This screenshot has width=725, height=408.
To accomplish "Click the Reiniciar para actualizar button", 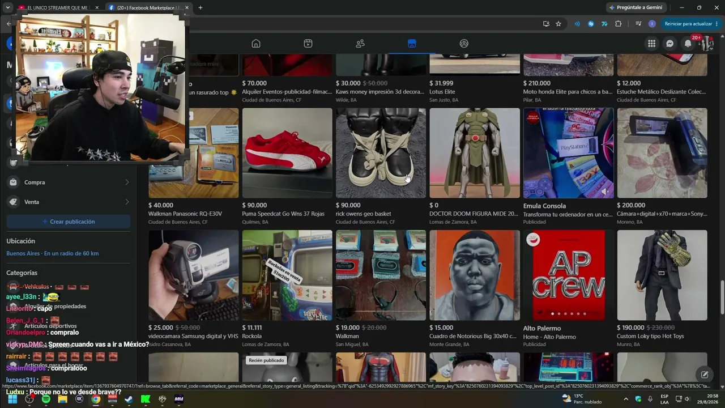I will click(691, 24).
